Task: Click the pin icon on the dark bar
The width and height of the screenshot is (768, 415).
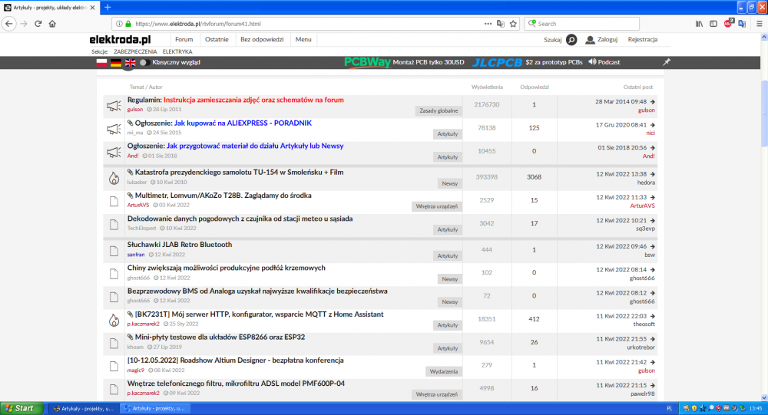Action: pyautogui.click(x=667, y=62)
